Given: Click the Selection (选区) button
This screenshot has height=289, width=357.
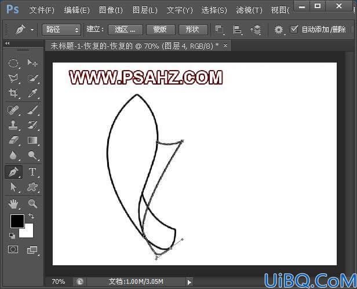Looking at the screenshot, I should pos(125,30).
